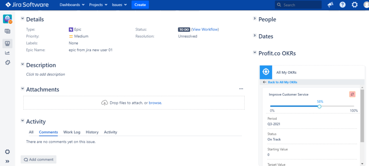Click the Unresolved resolution text
Image resolution: width=369 pixels, height=166 pixels.
(x=188, y=36)
